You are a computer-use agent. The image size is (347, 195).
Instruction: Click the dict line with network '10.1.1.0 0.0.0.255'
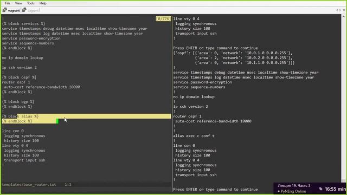point(245,63)
